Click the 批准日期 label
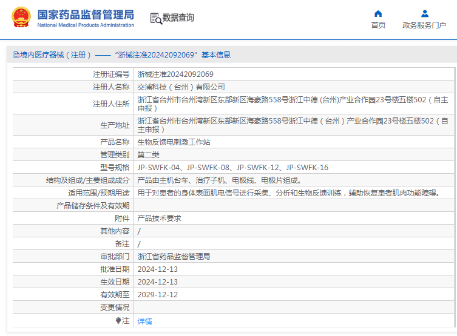This screenshot has height=336, width=457. [x=115, y=269]
